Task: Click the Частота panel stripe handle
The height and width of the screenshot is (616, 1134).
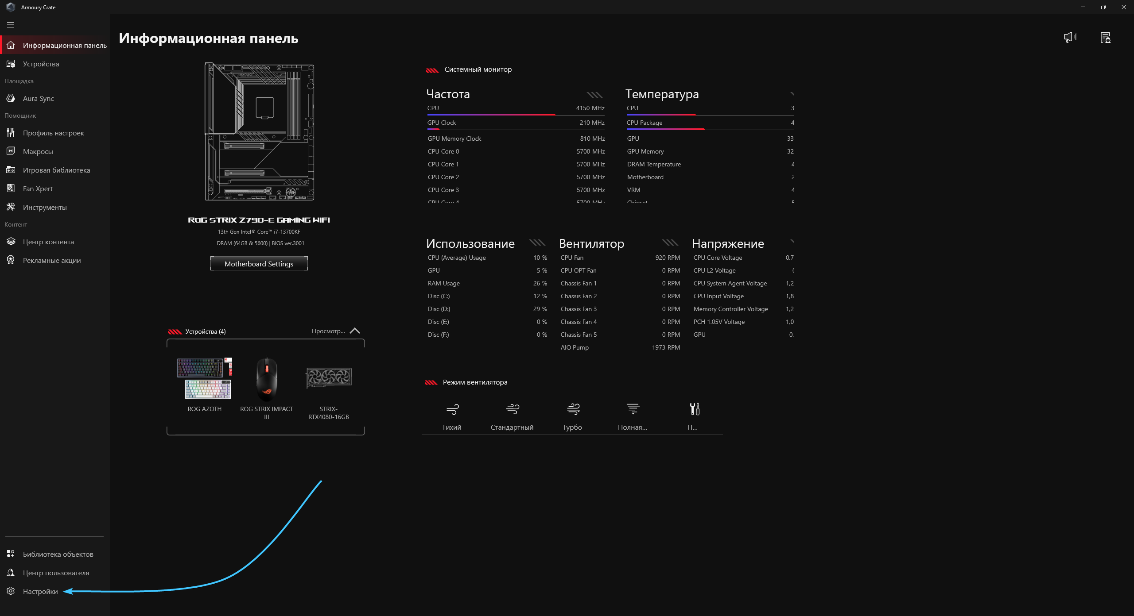Action: point(595,95)
